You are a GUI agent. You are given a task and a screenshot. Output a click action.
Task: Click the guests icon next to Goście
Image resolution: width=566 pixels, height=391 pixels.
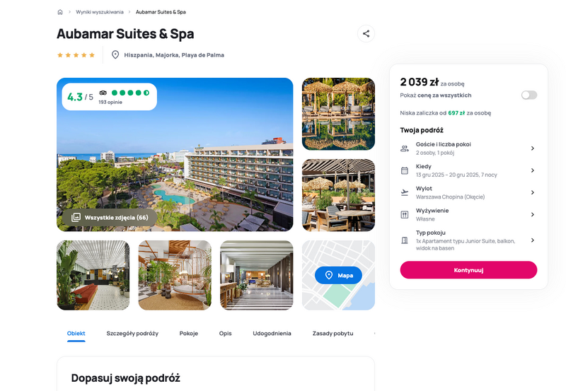405,148
